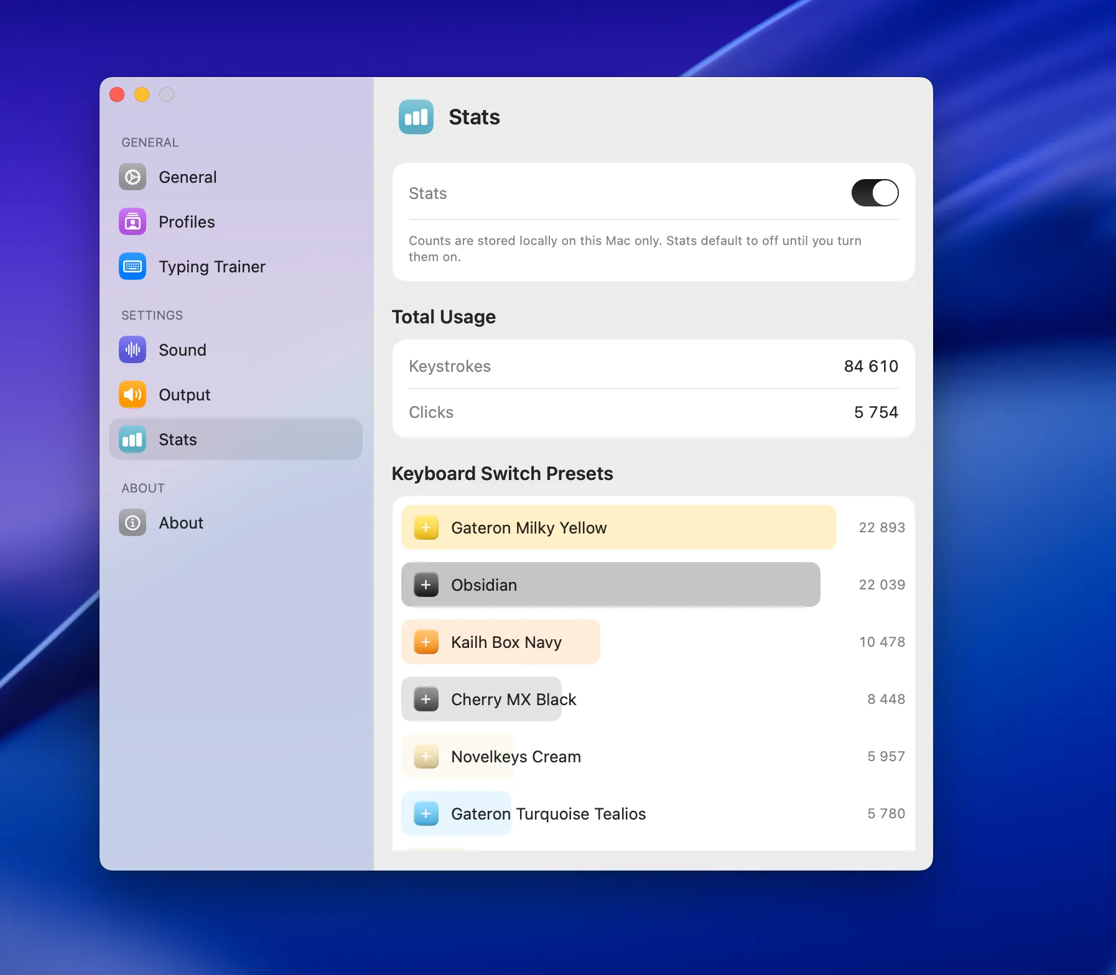Click the Clicks row label
Screen dimensions: 1116x975
[x=431, y=412]
